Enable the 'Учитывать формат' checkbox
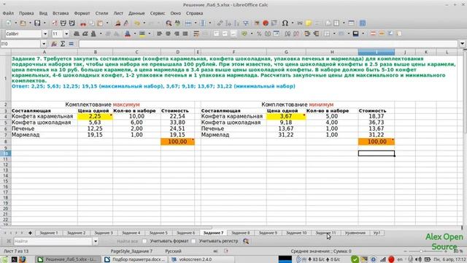The height and width of the screenshot is (263, 467). point(144,241)
